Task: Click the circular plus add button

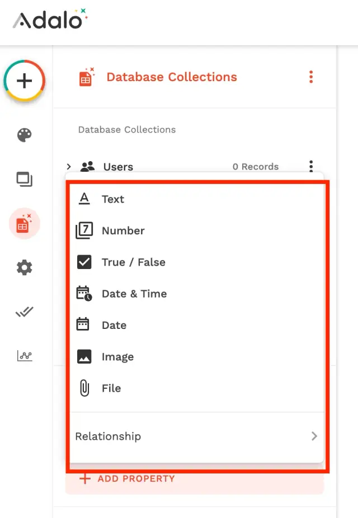Action: click(x=25, y=81)
